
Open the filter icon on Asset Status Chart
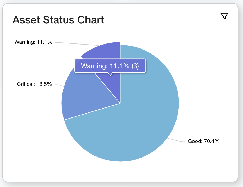coord(224,16)
